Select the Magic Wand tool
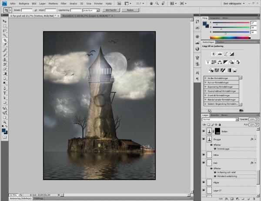 pos(4,35)
